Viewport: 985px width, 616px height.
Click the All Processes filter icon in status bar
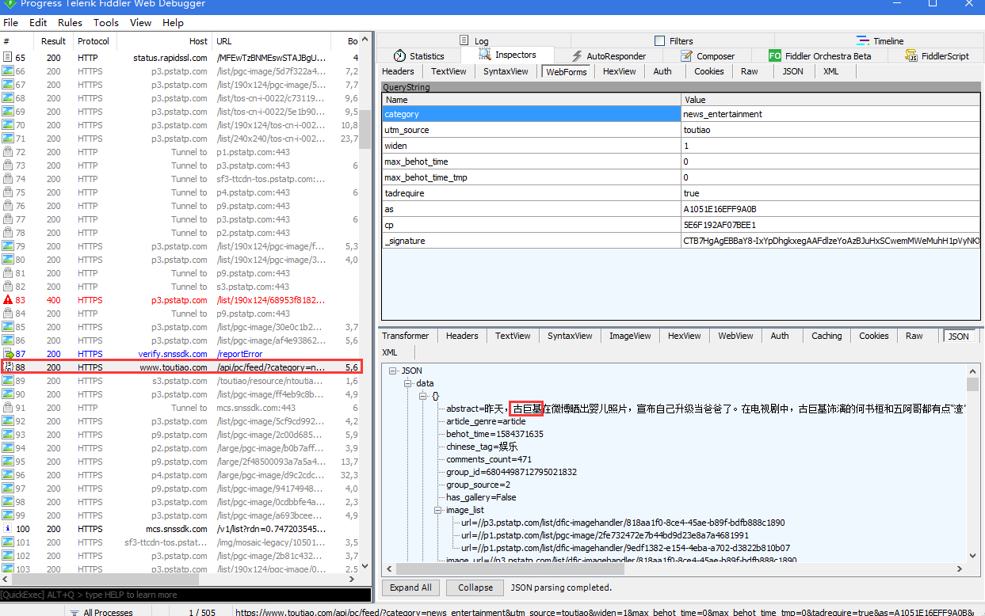coord(74,612)
